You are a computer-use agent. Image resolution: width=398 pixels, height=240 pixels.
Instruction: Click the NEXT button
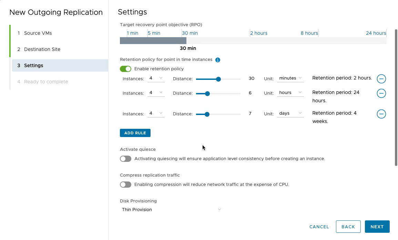(x=377, y=227)
